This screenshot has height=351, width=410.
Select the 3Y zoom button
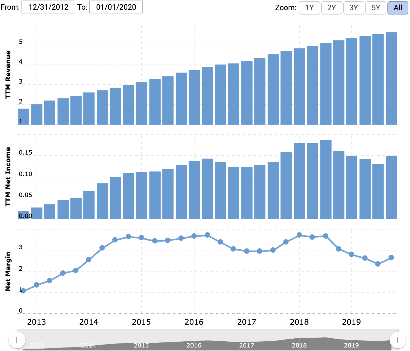pyautogui.click(x=354, y=8)
